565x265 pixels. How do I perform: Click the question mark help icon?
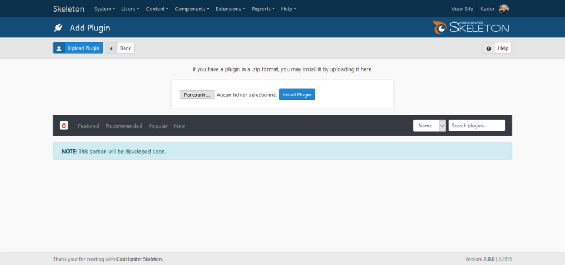coord(489,48)
